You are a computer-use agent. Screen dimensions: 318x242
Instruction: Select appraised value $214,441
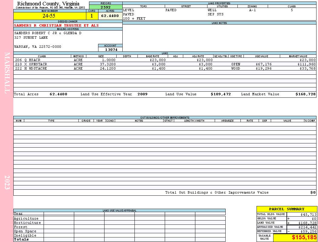[307, 227]
